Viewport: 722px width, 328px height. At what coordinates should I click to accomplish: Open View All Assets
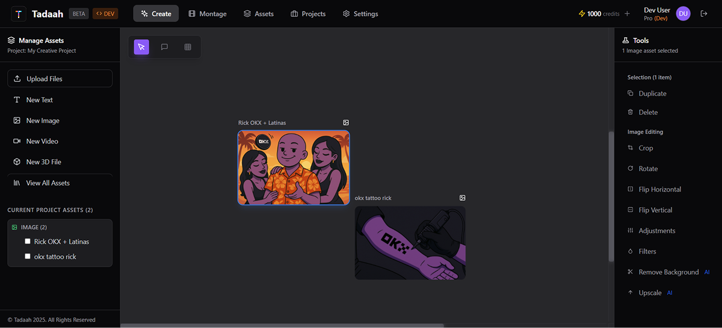click(60, 183)
